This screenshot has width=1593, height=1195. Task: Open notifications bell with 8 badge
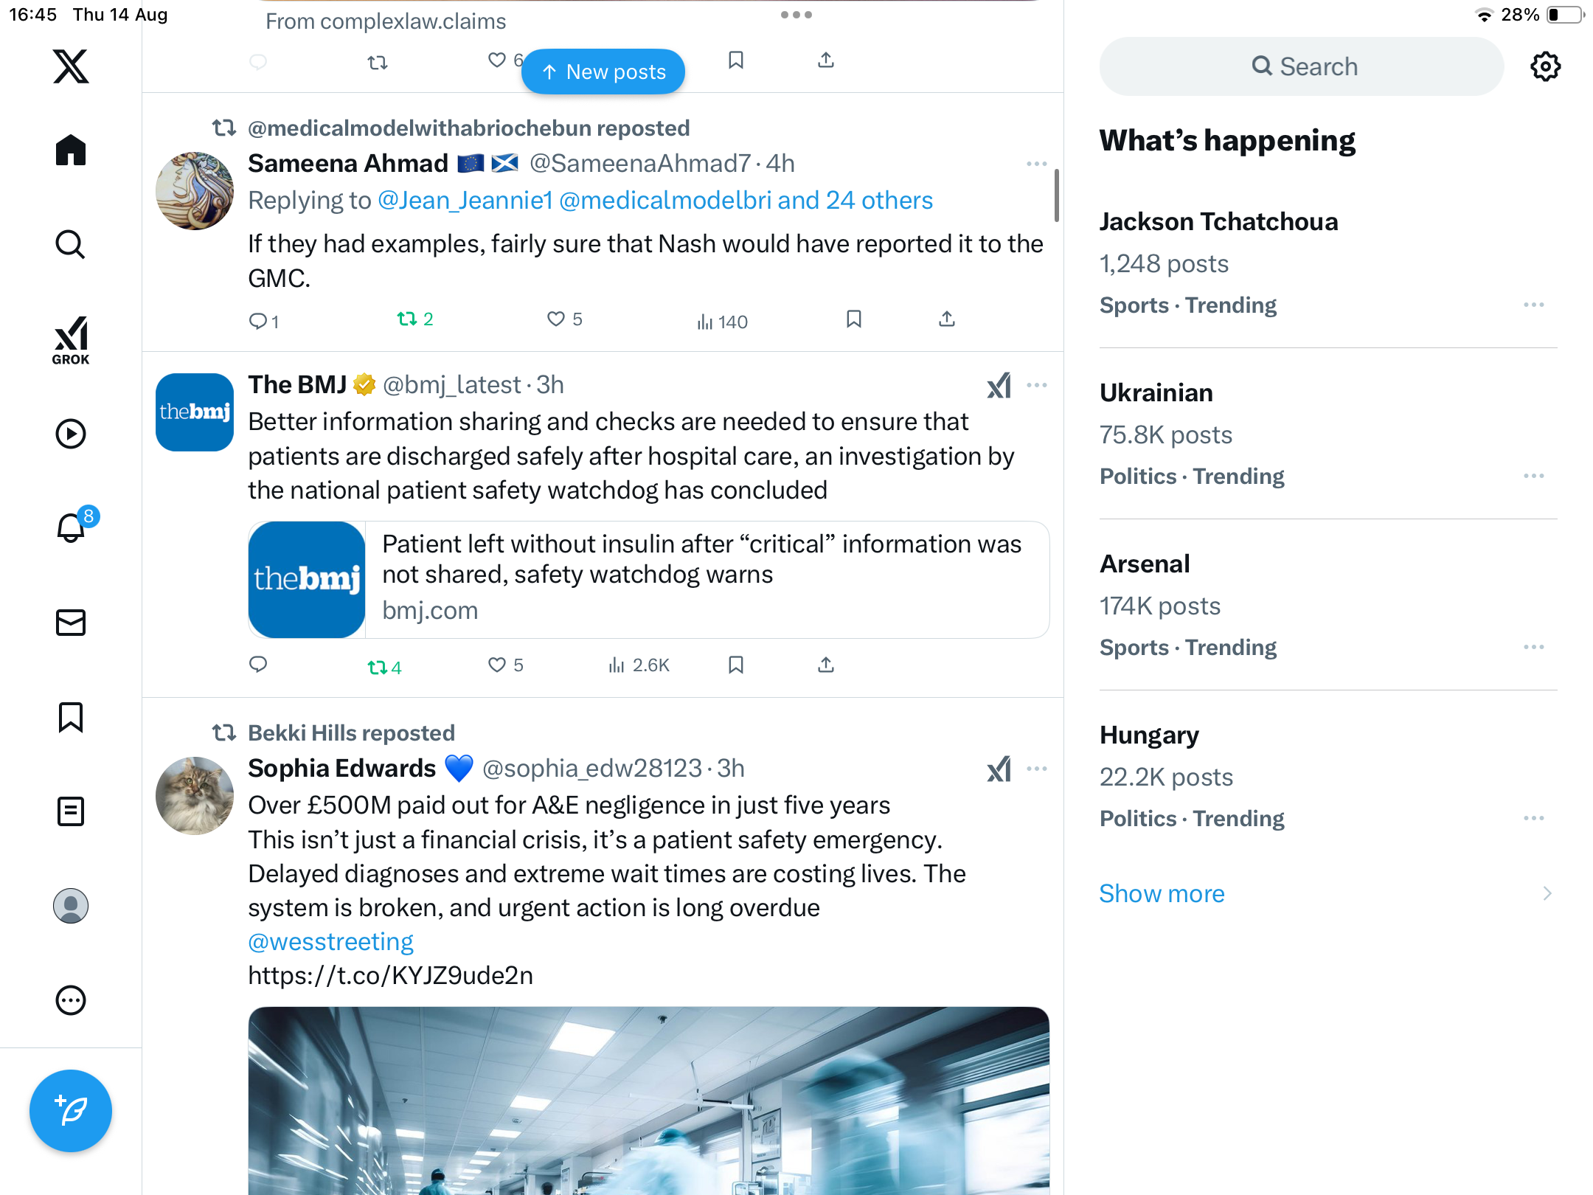72,527
